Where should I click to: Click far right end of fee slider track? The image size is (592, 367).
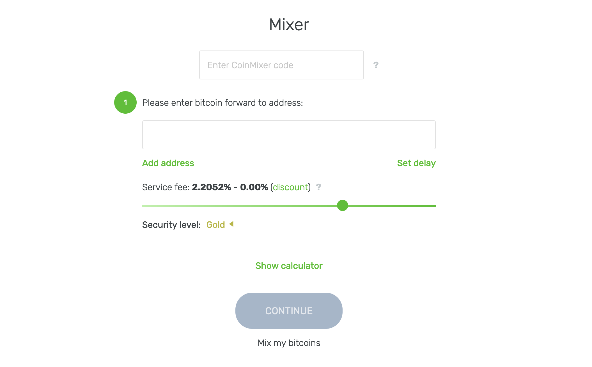pyautogui.click(x=434, y=206)
